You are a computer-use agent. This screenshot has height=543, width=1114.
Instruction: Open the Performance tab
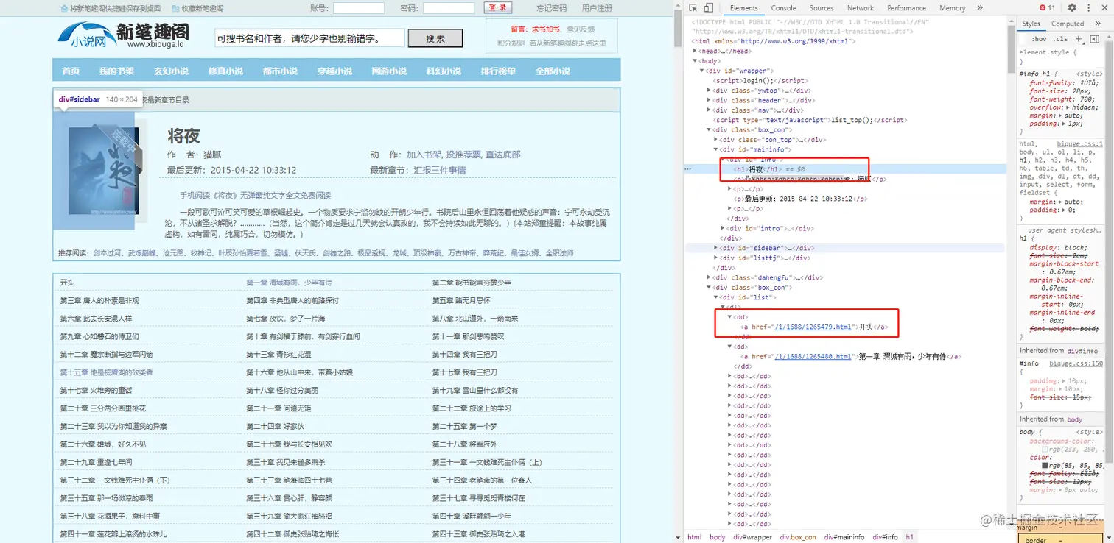coord(906,8)
